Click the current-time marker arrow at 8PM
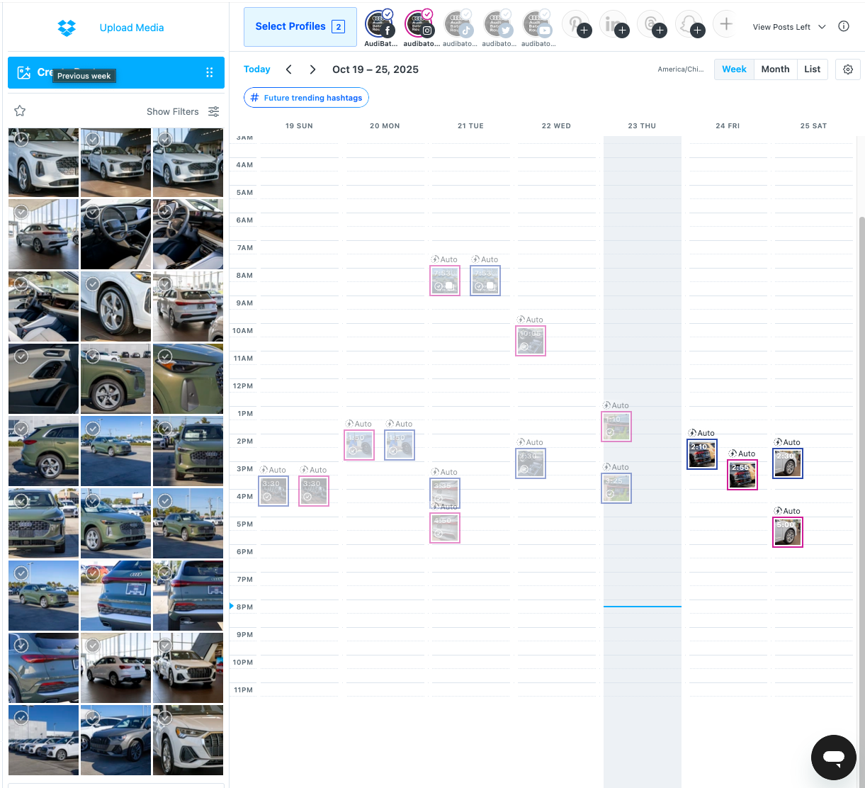Viewport: 865px width, 788px height. pos(232,607)
